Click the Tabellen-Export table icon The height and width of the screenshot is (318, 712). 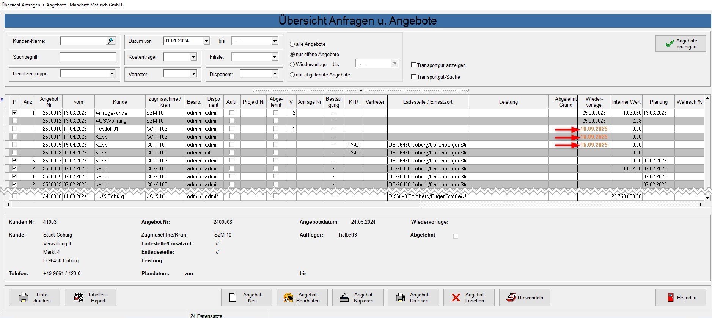point(79,298)
